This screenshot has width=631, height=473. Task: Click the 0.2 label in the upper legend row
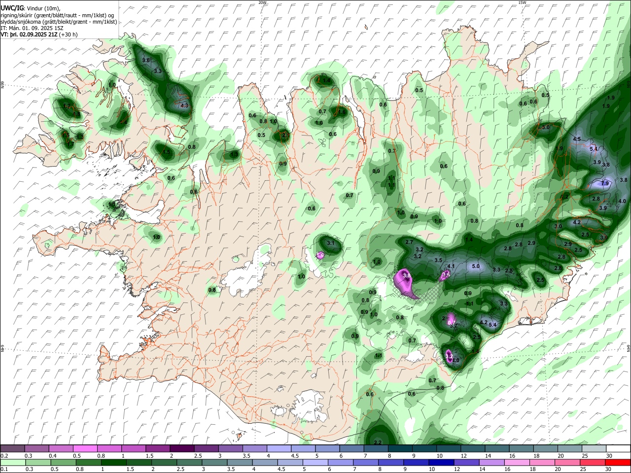coord(3,456)
